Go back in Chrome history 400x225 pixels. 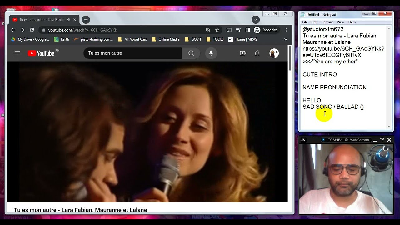(x=13, y=30)
